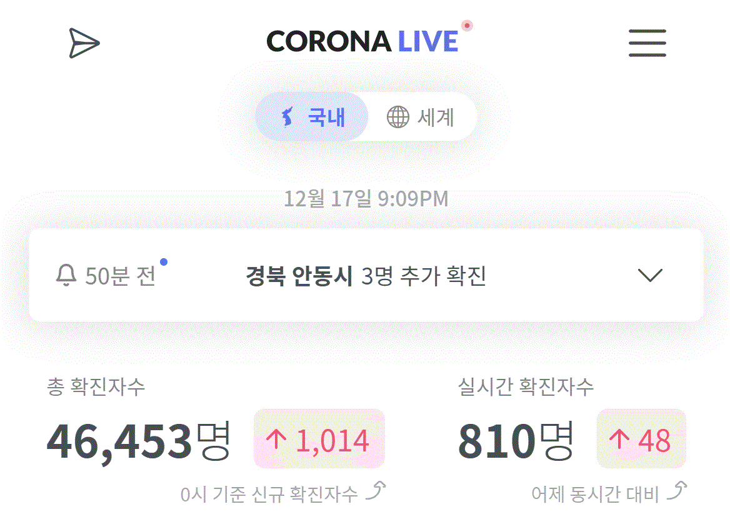Click the notification bell icon

[x=66, y=275]
